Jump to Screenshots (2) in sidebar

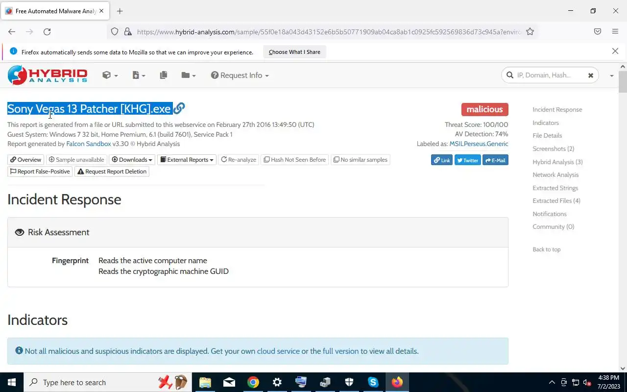click(x=554, y=149)
